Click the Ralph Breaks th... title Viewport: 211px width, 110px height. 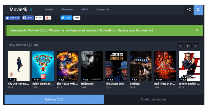click(x=43, y=84)
